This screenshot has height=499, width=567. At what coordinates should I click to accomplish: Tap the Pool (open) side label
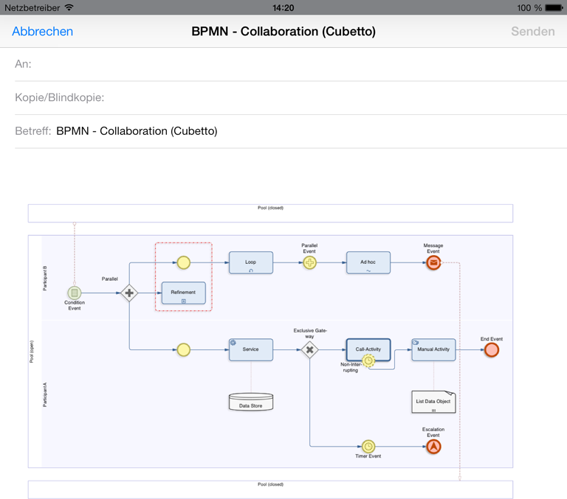(32, 352)
